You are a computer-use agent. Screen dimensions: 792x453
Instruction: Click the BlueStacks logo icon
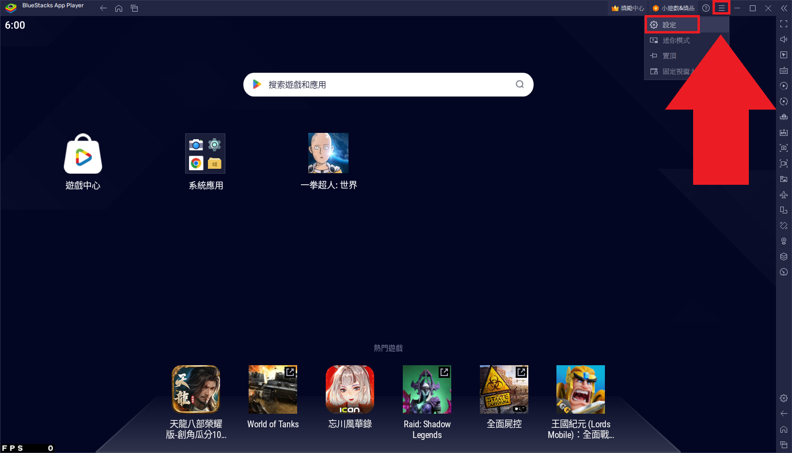[x=11, y=8]
